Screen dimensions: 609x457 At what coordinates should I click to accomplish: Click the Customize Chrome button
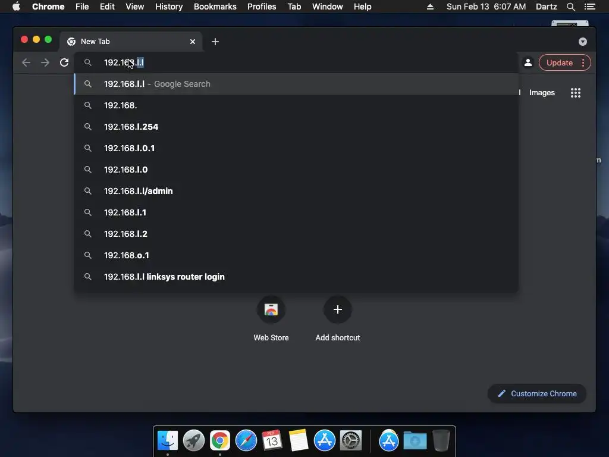tap(537, 394)
